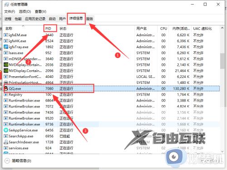Sort by the 状态 column header
Image resolution: width=227 pixels, height=170 pixels.
[x=96, y=29]
